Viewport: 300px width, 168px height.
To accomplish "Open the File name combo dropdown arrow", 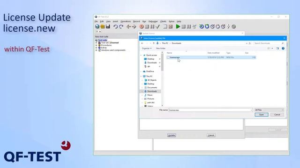I will [x=251, y=110].
